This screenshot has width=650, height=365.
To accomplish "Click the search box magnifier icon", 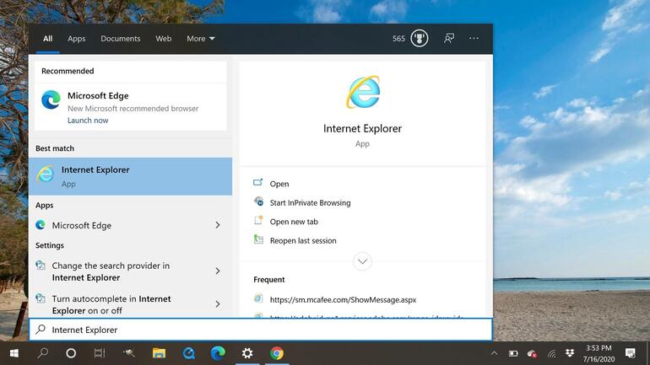I will [41, 330].
